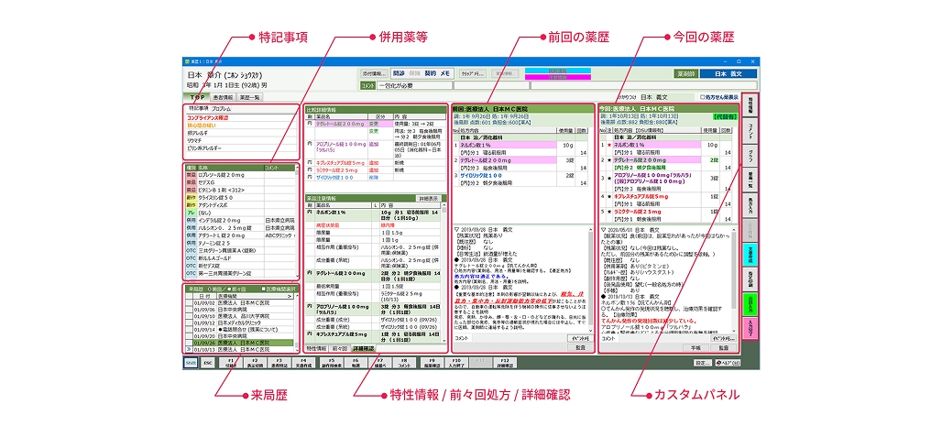Open the コメント side panel button
Screen dimensions: 942x426
pyautogui.click(x=750, y=129)
